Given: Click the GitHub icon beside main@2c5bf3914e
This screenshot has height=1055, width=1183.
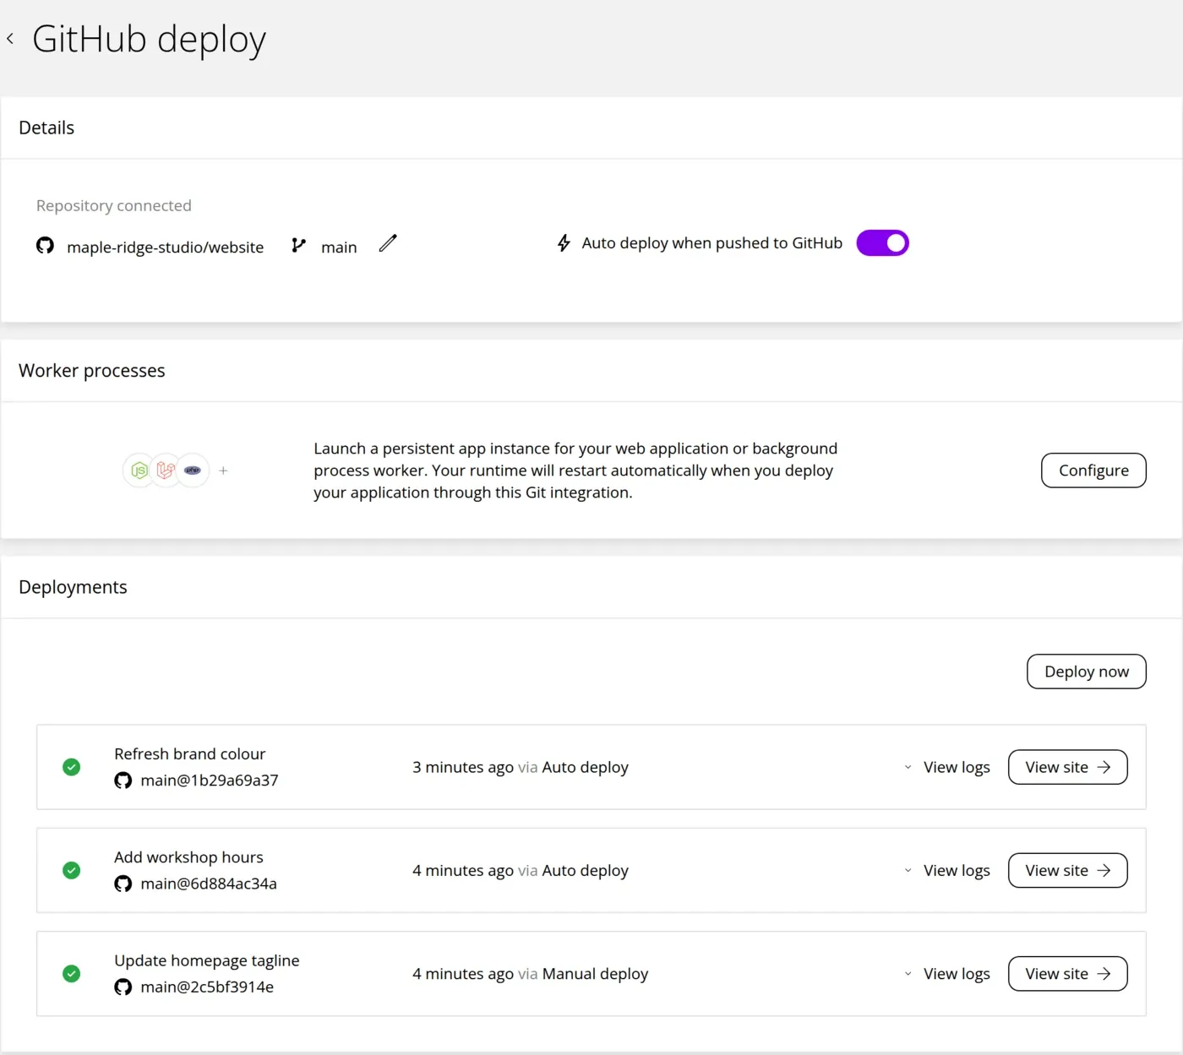Looking at the screenshot, I should [123, 987].
